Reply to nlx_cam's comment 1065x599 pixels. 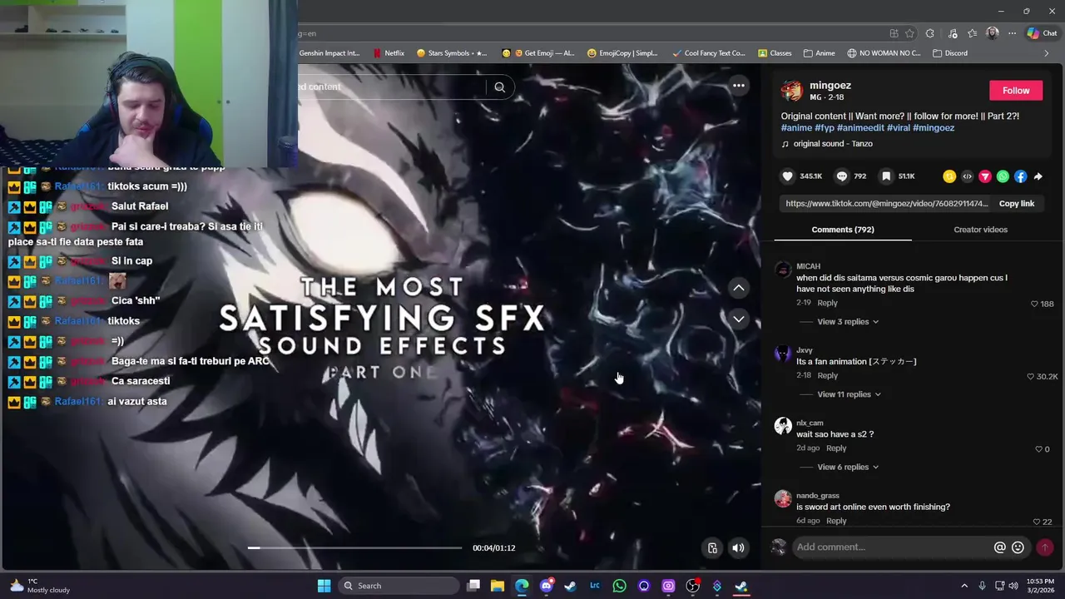pos(836,448)
